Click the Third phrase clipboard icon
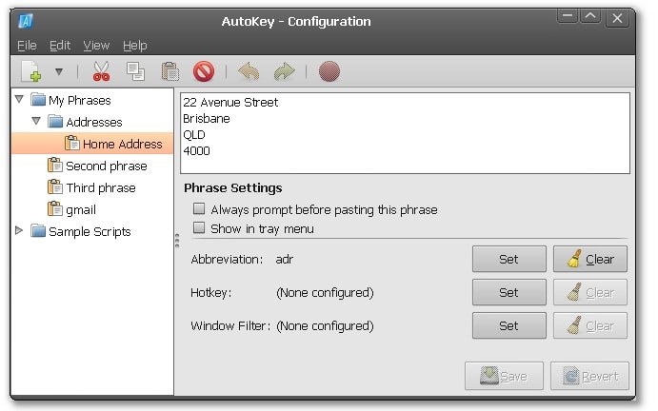This screenshot has height=411, width=658. [55, 186]
